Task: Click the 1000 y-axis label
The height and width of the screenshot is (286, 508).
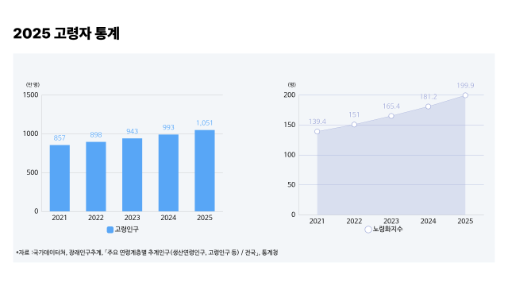Action: point(30,134)
